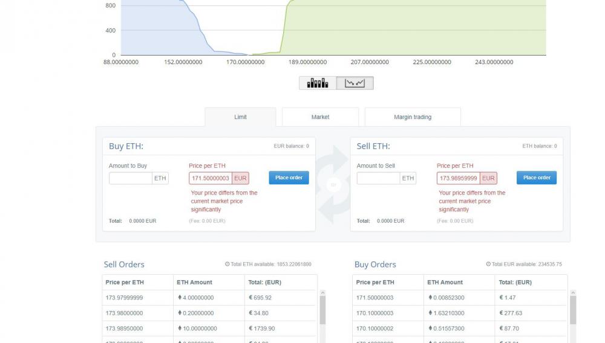Click the EUR balance label in Buy ETH
Screen dimensions: 605x343
[291, 146]
